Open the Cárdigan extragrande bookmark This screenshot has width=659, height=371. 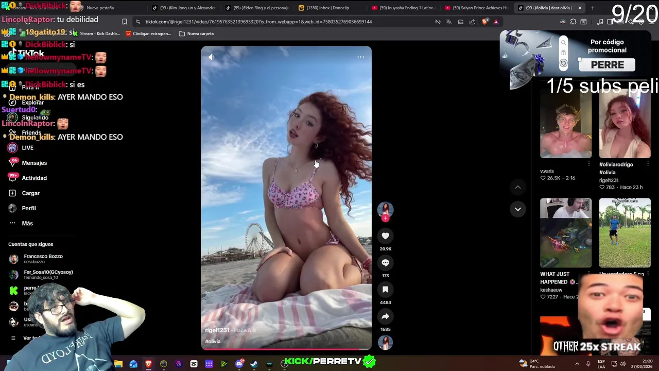148,33
